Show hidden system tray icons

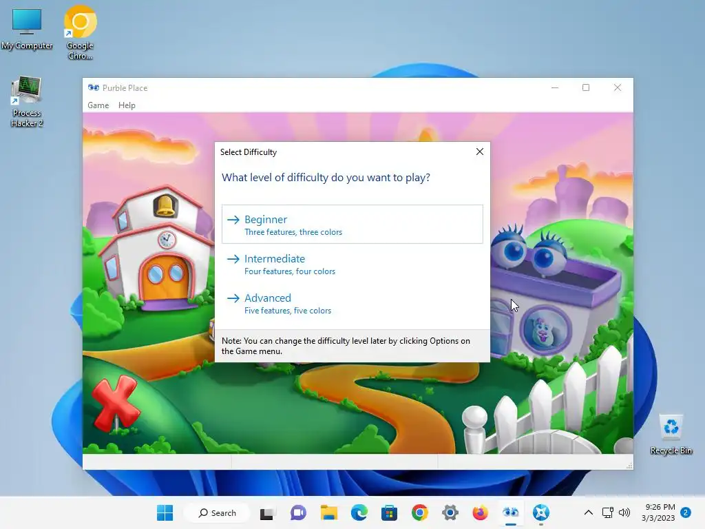point(588,512)
